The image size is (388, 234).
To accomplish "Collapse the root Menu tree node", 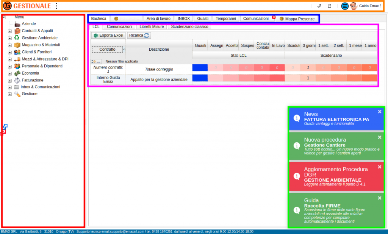I will pyautogui.click(x=4, y=17).
